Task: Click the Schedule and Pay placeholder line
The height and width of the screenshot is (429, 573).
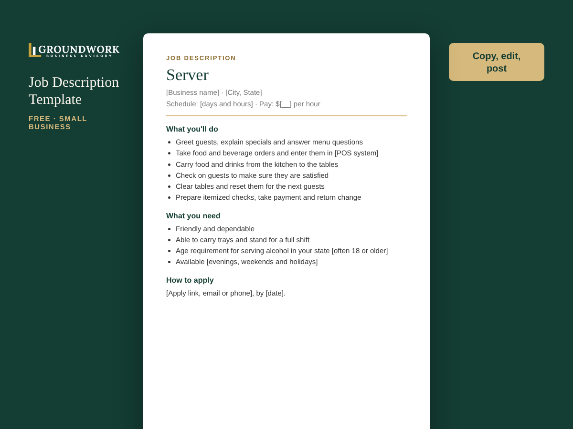Action: coord(243,104)
